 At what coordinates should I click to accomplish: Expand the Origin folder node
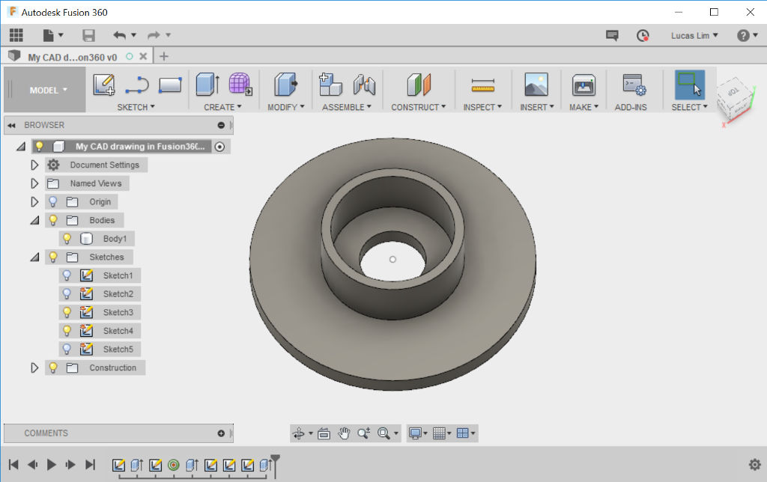point(34,201)
